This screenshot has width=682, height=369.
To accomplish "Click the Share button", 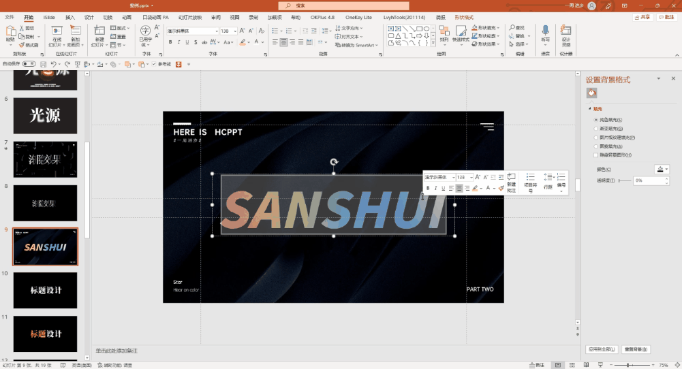I will tap(643, 18).
